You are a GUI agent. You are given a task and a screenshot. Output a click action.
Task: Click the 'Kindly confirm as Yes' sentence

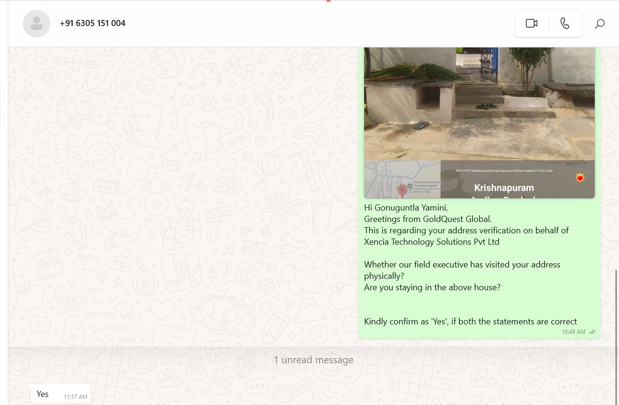(470, 321)
